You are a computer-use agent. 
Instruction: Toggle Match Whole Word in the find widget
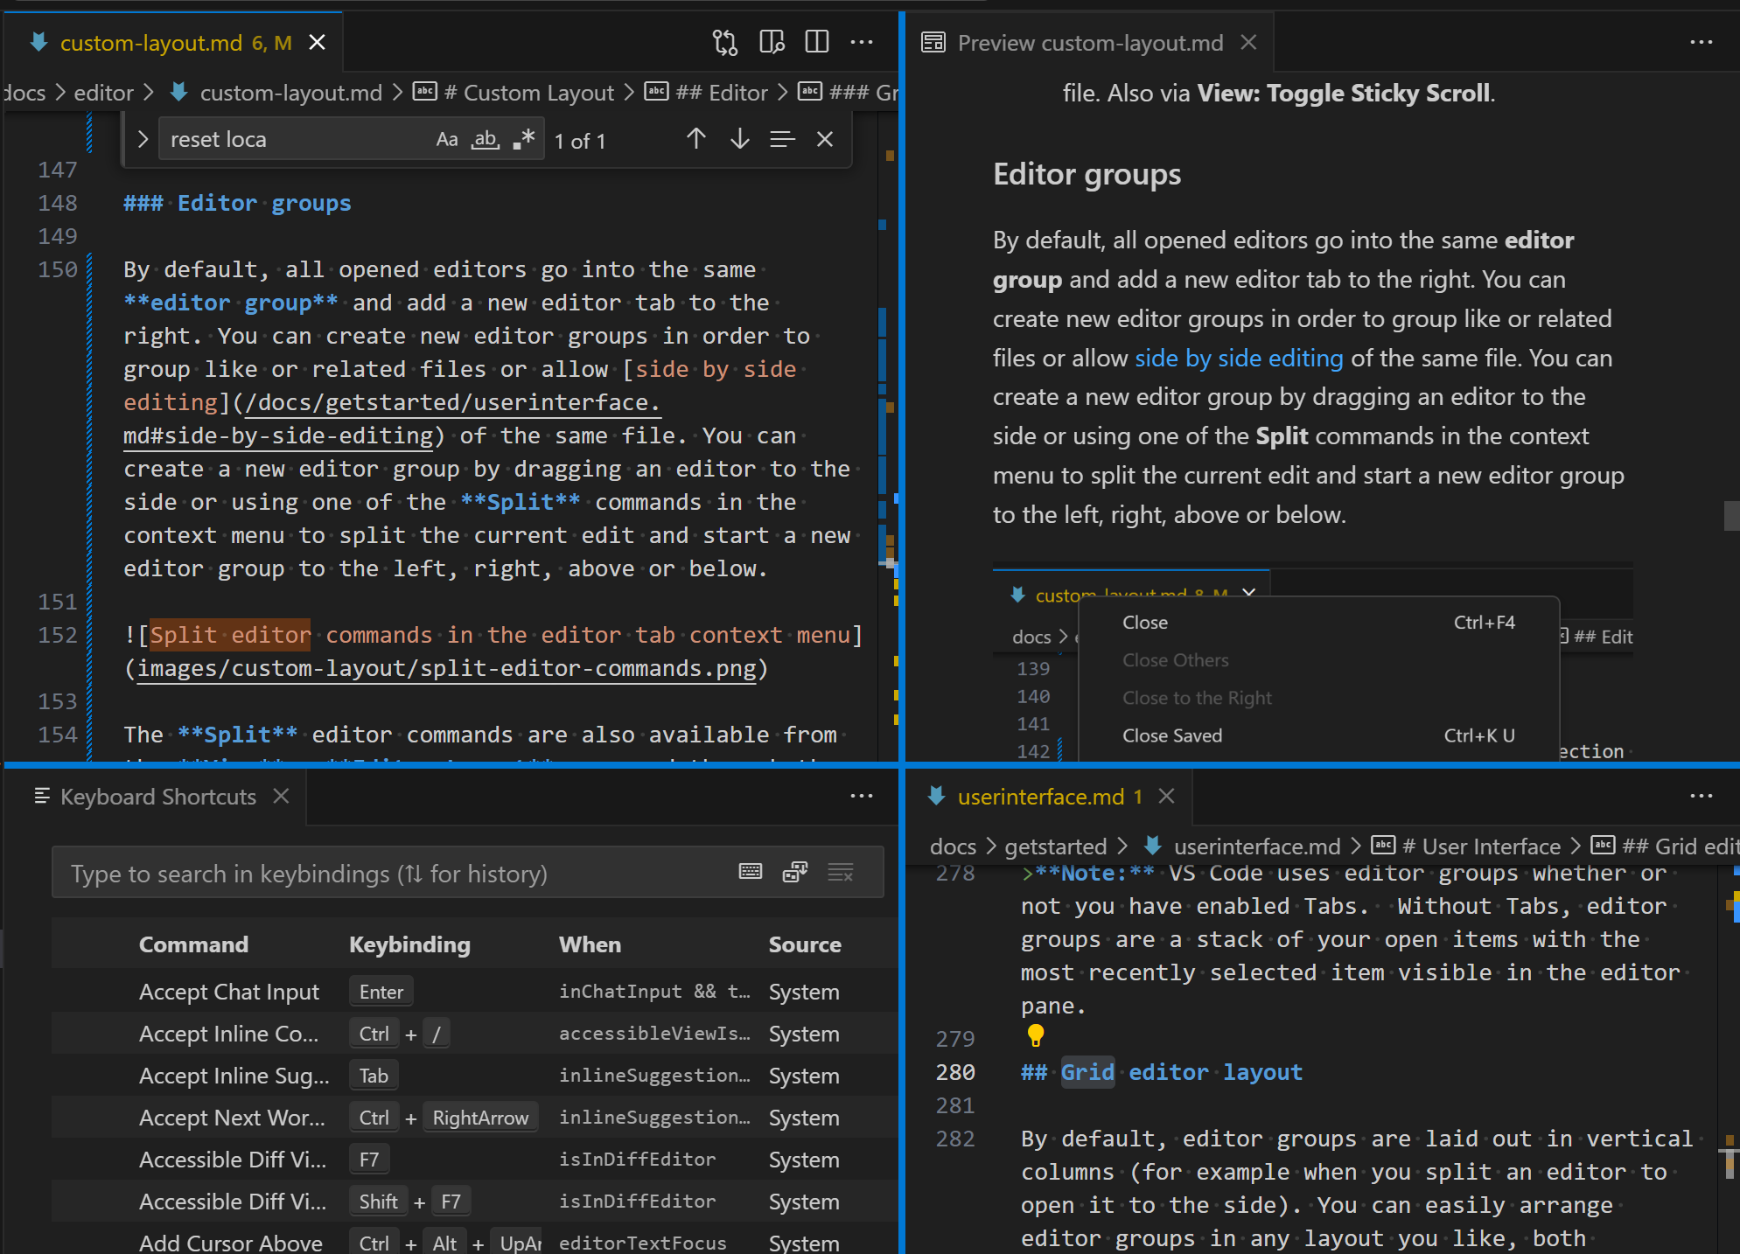[485, 138]
